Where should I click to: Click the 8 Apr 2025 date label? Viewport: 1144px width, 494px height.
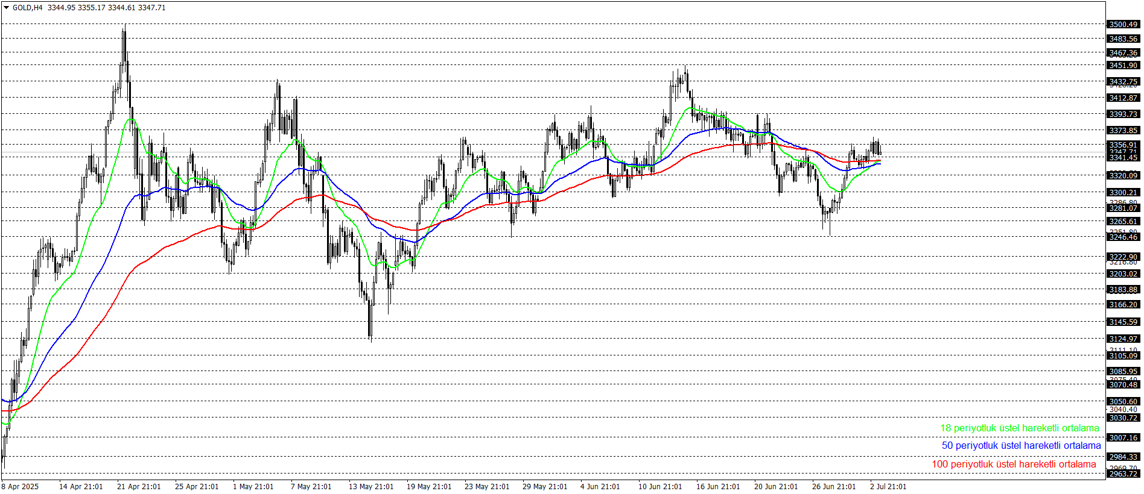click(20, 487)
